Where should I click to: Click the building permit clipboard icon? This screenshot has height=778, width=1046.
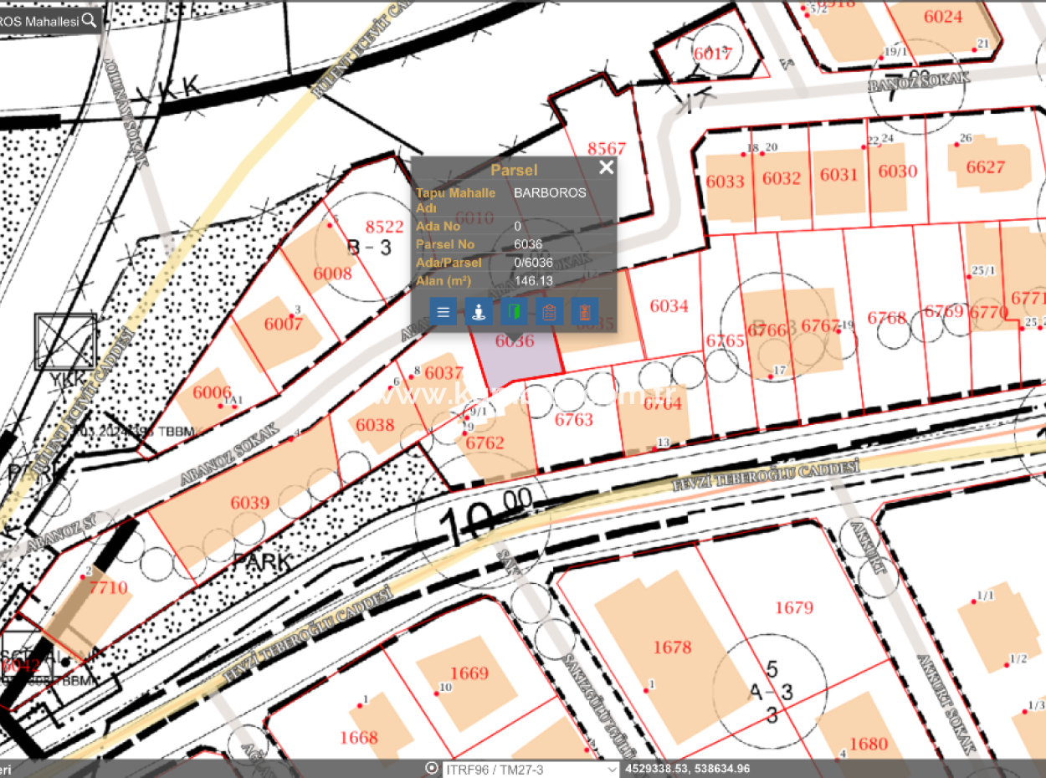pos(583,311)
